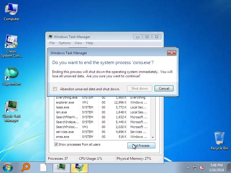Click the taskbar clock showing 5:46 PM
231x173 pixels.
point(216,168)
